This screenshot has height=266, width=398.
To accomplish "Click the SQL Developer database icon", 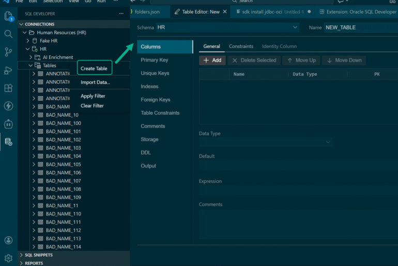I will pos(8,142).
